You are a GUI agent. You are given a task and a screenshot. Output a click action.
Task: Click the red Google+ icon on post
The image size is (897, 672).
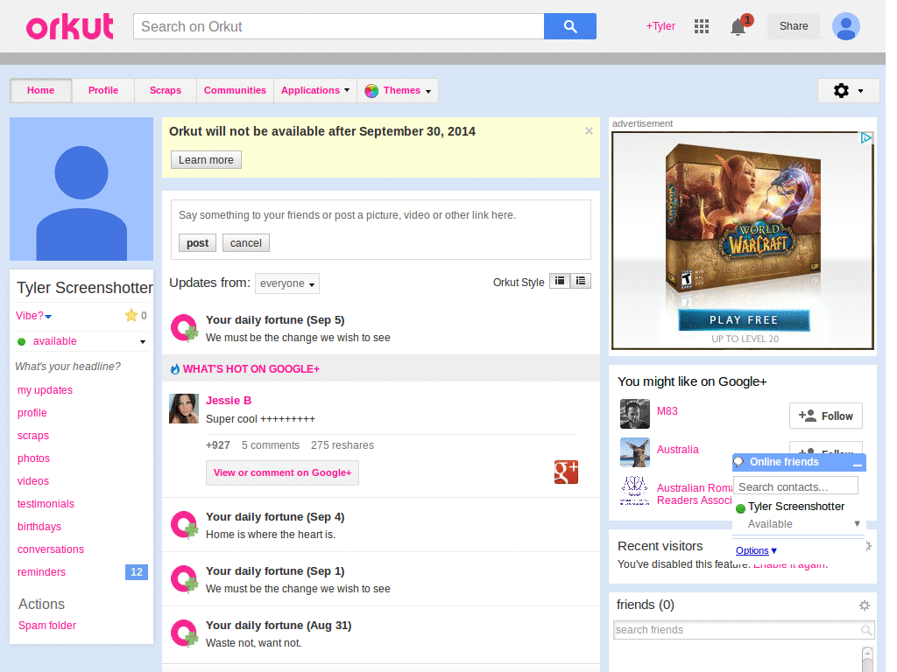pos(566,472)
